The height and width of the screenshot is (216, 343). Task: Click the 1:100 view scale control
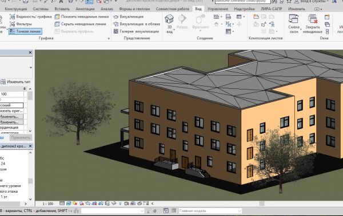(x=47, y=204)
